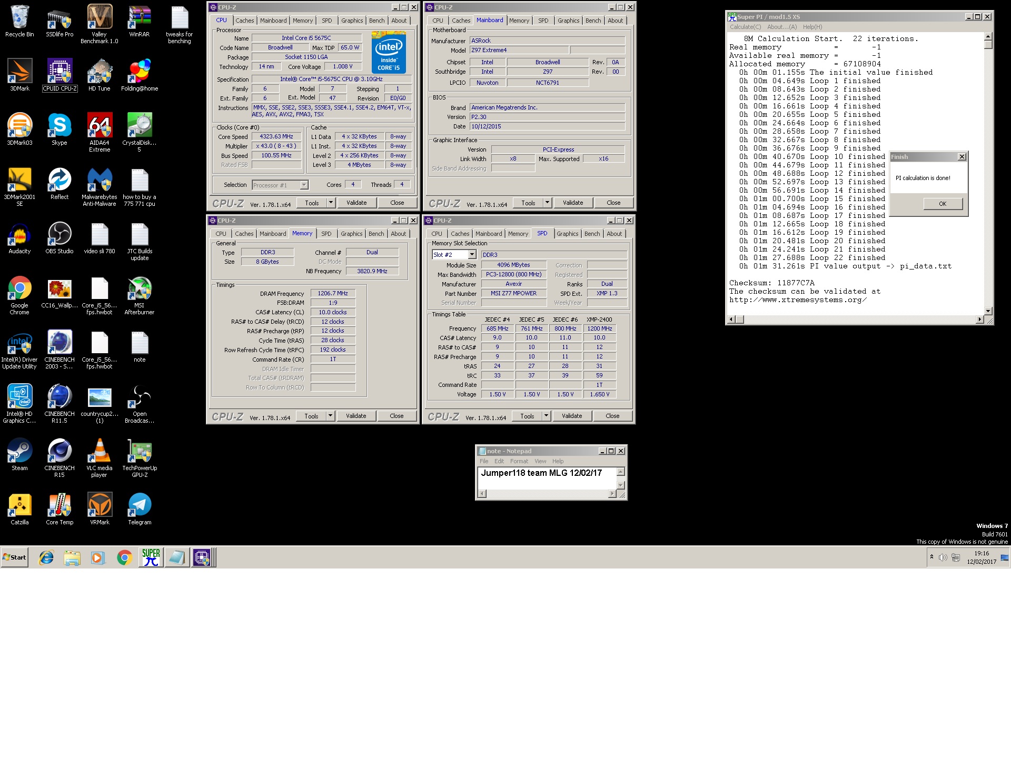The height and width of the screenshot is (758, 1011).
Task: Open the 'tweaks for benching' text file
Action: [180, 24]
